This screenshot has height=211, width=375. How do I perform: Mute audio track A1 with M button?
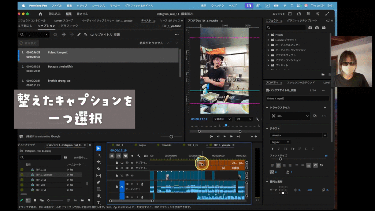point(132,184)
